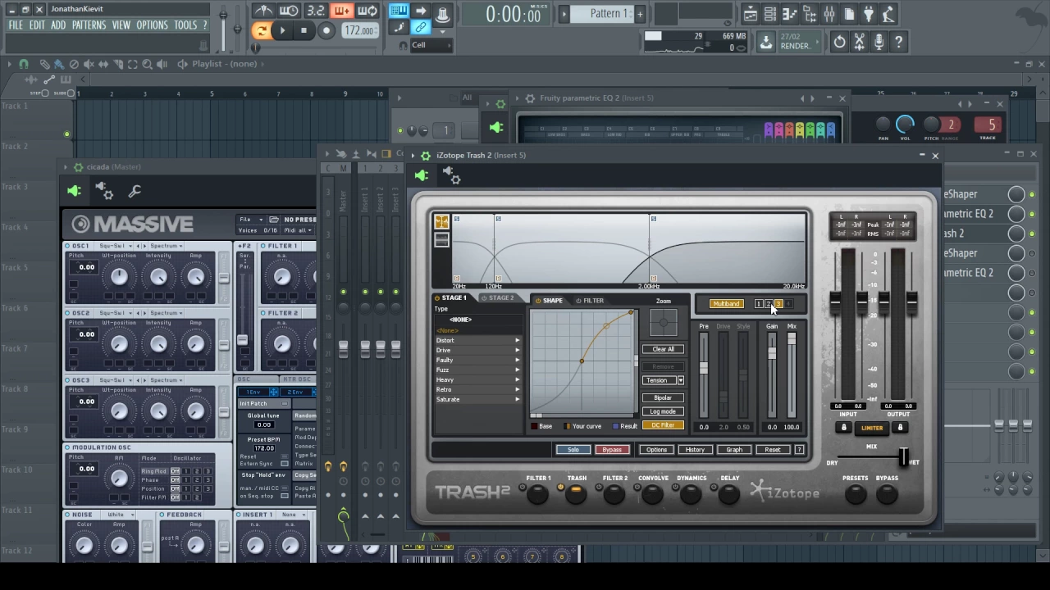Click the Pre slider in Trash 2
The height and width of the screenshot is (590, 1050).
point(703,375)
